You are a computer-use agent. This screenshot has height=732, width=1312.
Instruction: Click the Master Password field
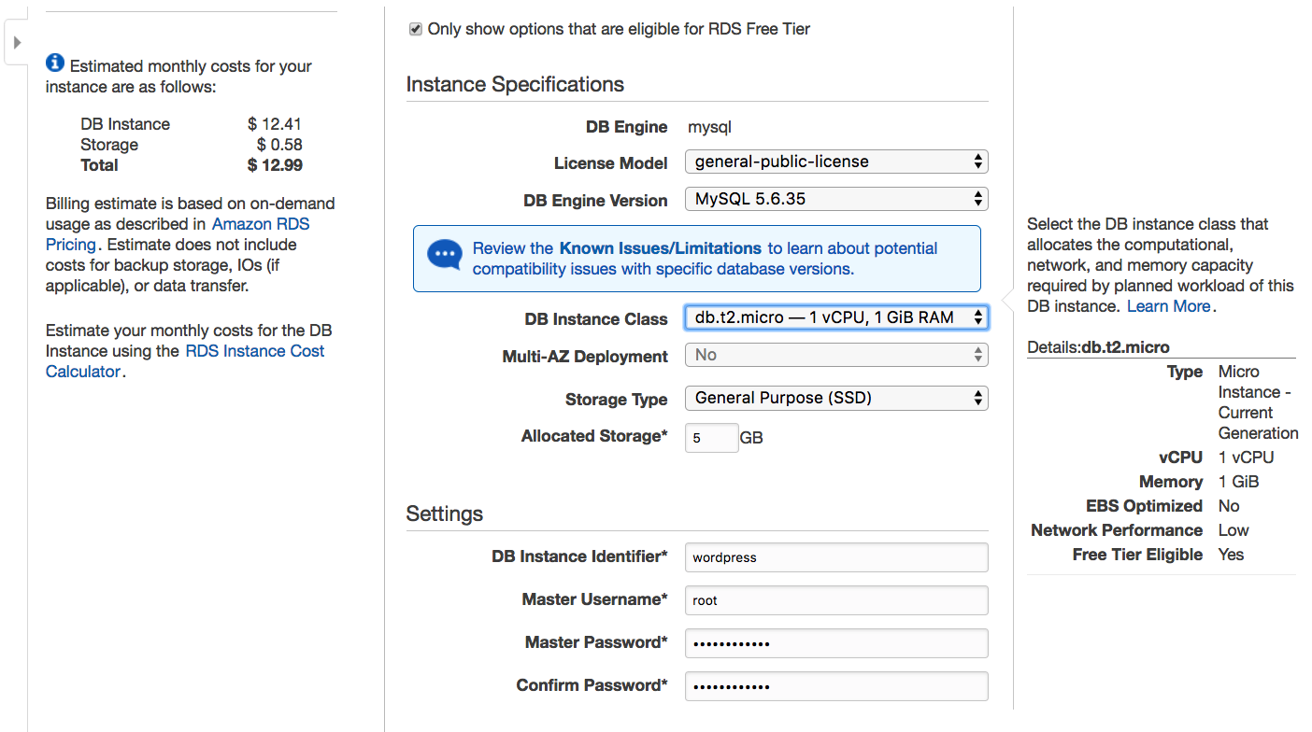tap(836, 643)
